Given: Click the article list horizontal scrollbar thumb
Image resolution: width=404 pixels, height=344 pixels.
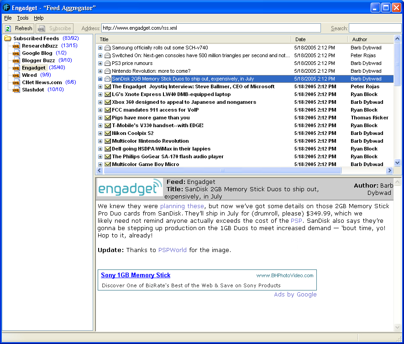Looking at the screenshot, I should pos(222,171).
